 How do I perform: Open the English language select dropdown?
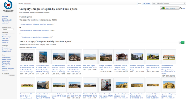[x=8, y=29]
